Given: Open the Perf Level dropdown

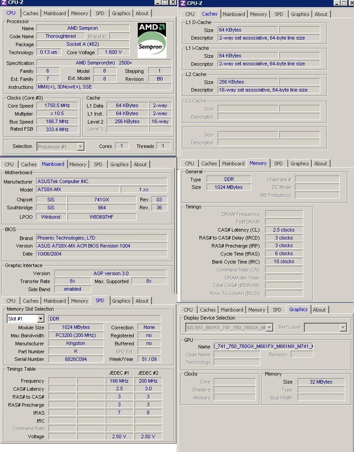Looking at the screenshot, I should 343,328.
